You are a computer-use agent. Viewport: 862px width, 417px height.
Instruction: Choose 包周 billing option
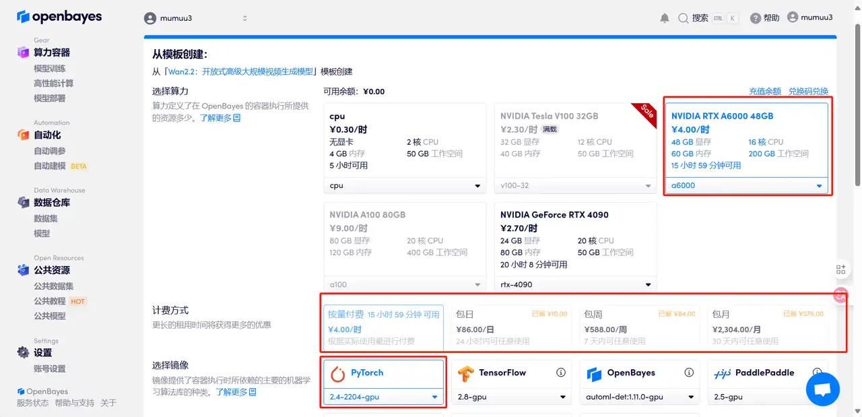[640, 326]
